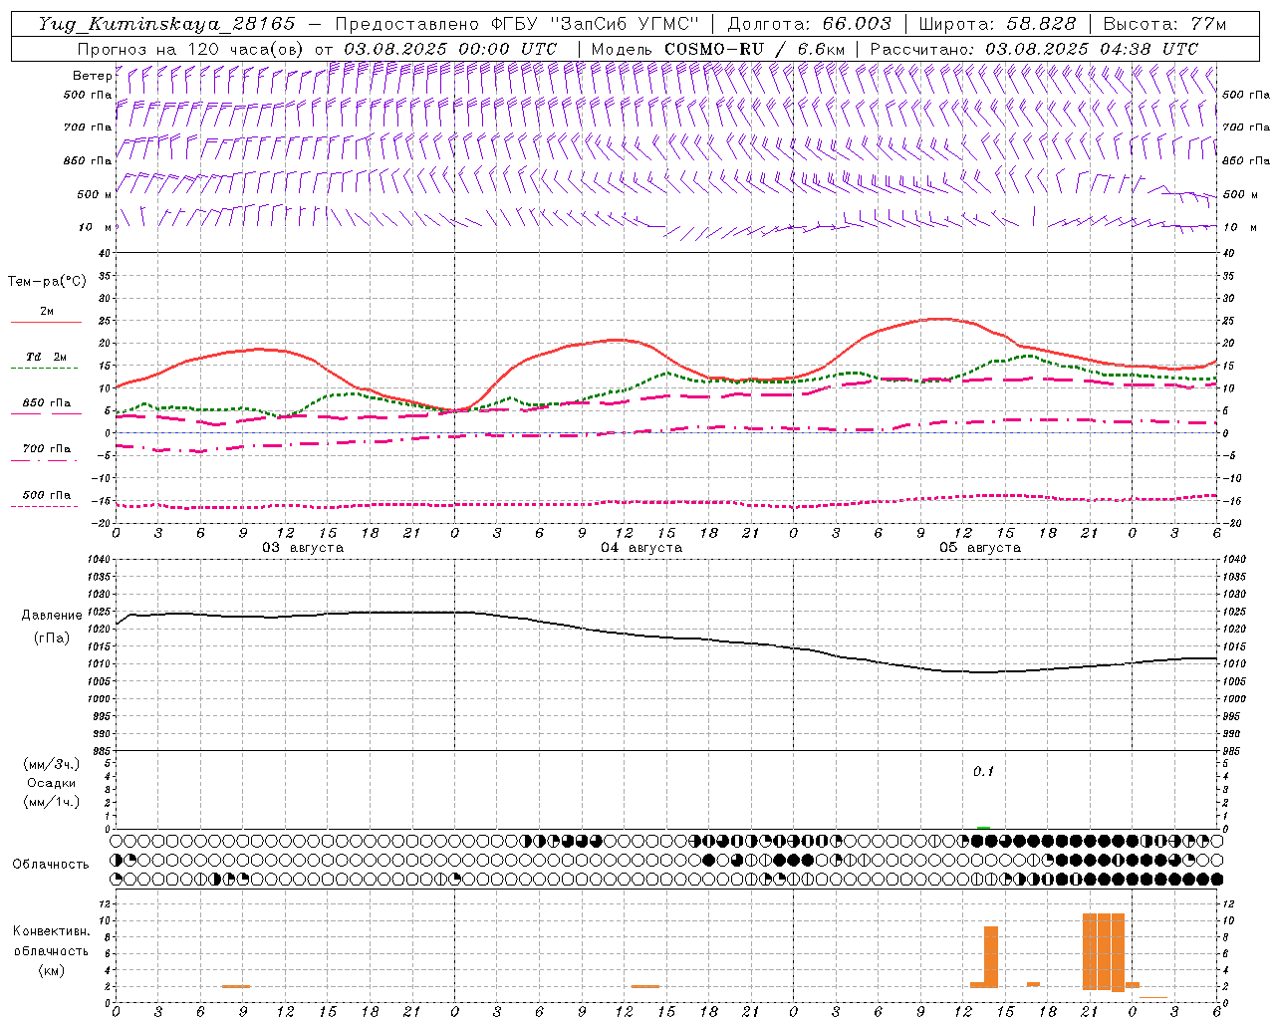
Task: Click the Ветер panel label
Action: [x=93, y=76]
